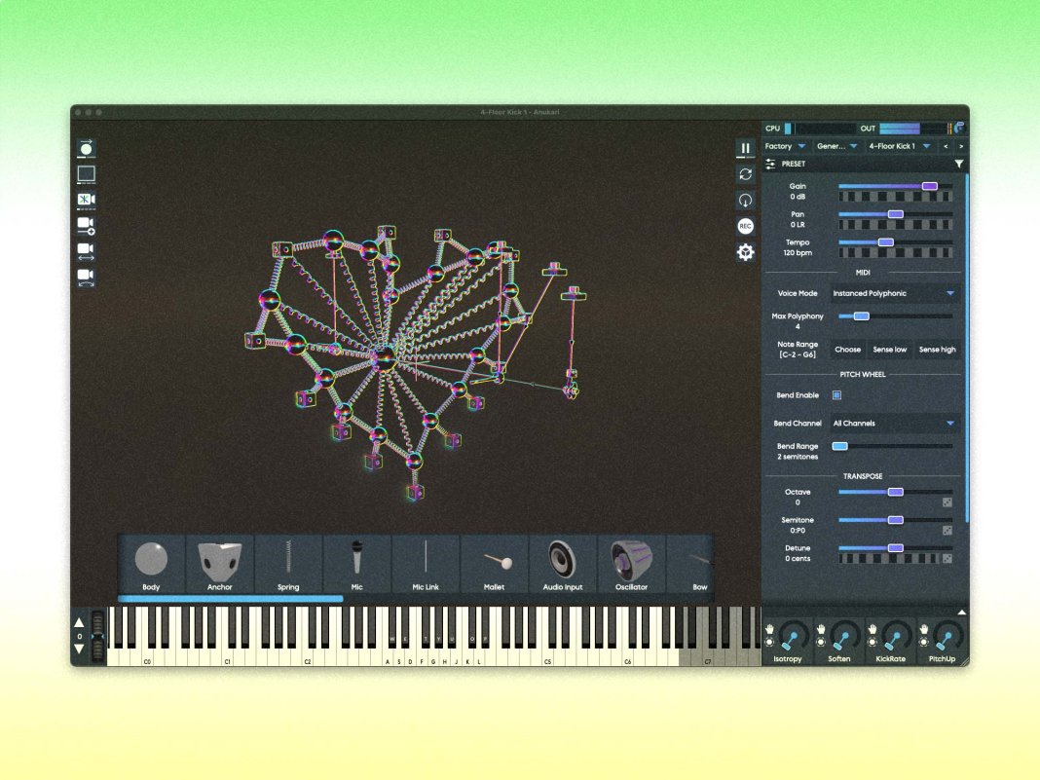This screenshot has width=1040, height=780.
Task: Select the Body object tile
Action: pyautogui.click(x=151, y=564)
